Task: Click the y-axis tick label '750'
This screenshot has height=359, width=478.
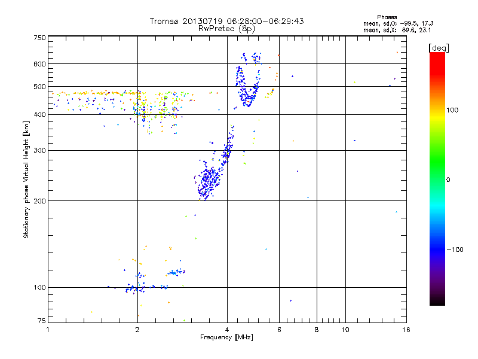Action: [x=39, y=38]
